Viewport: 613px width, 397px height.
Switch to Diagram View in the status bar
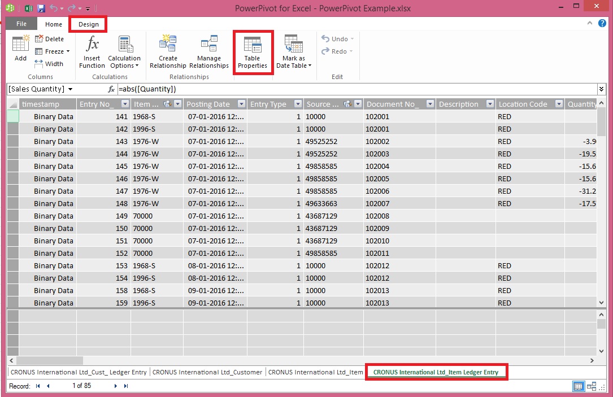click(x=593, y=386)
